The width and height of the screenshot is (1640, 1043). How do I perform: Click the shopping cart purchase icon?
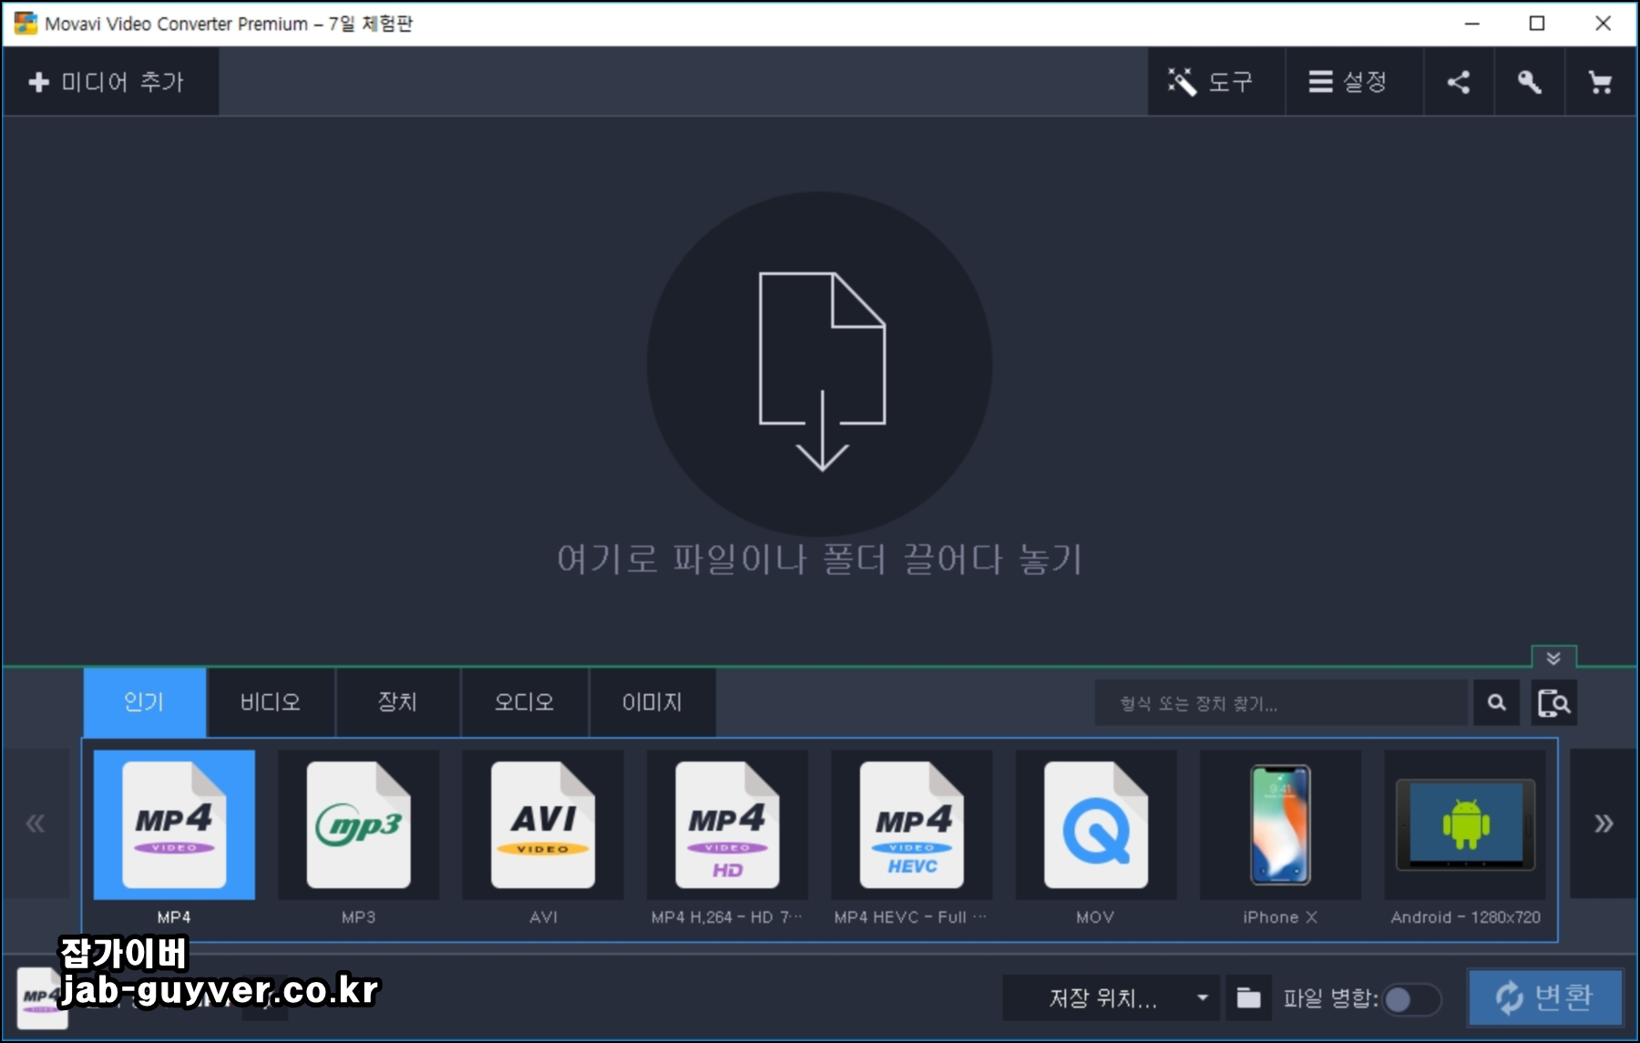point(1600,82)
